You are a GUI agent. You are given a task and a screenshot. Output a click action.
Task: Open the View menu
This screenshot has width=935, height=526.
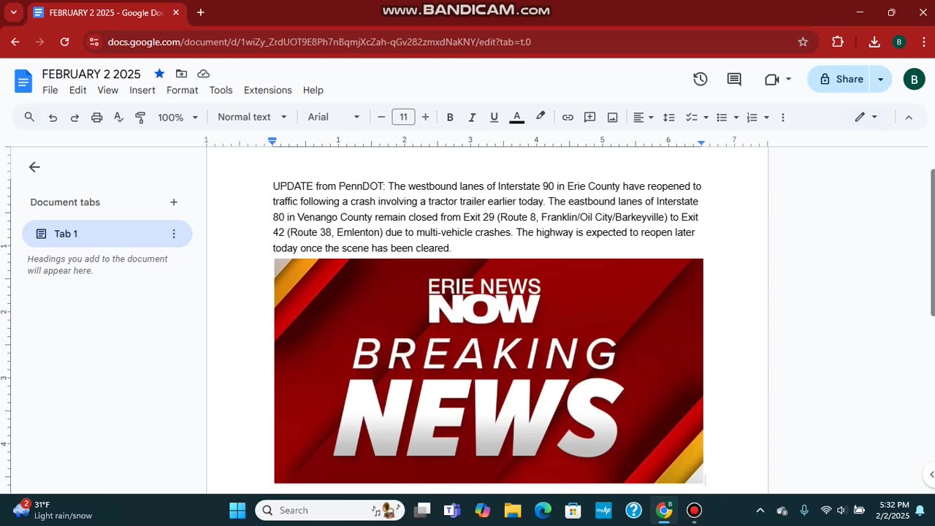(108, 90)
